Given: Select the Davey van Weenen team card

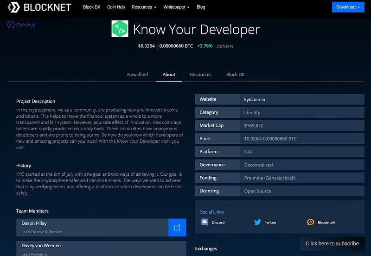Looking at the screenshot, I should click(101, 249).
